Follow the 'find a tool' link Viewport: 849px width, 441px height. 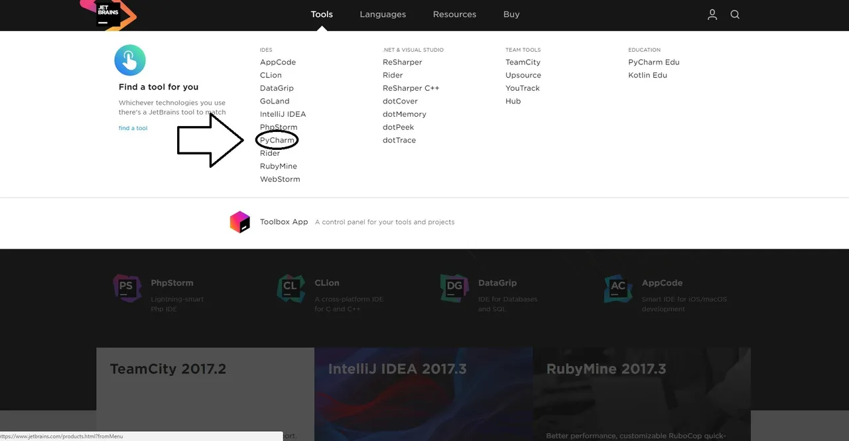[x=133, y=128]
